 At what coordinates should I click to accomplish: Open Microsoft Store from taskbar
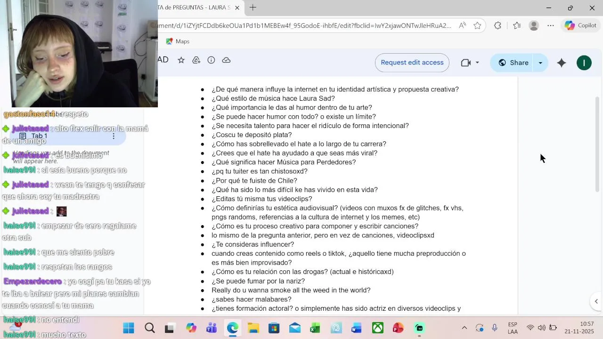point(274,328)
